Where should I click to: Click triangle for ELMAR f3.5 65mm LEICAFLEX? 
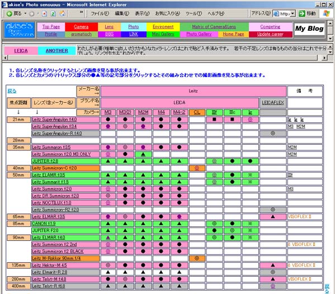[273, 216]
